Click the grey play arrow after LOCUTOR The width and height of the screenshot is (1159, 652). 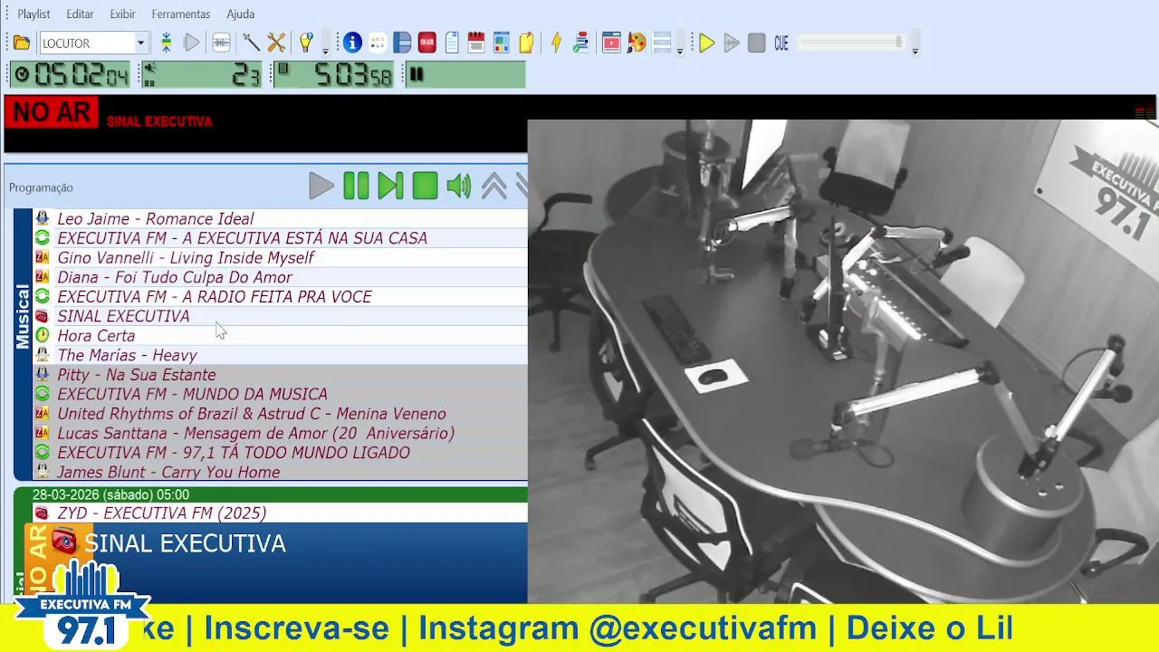click(x=191, y=43)
